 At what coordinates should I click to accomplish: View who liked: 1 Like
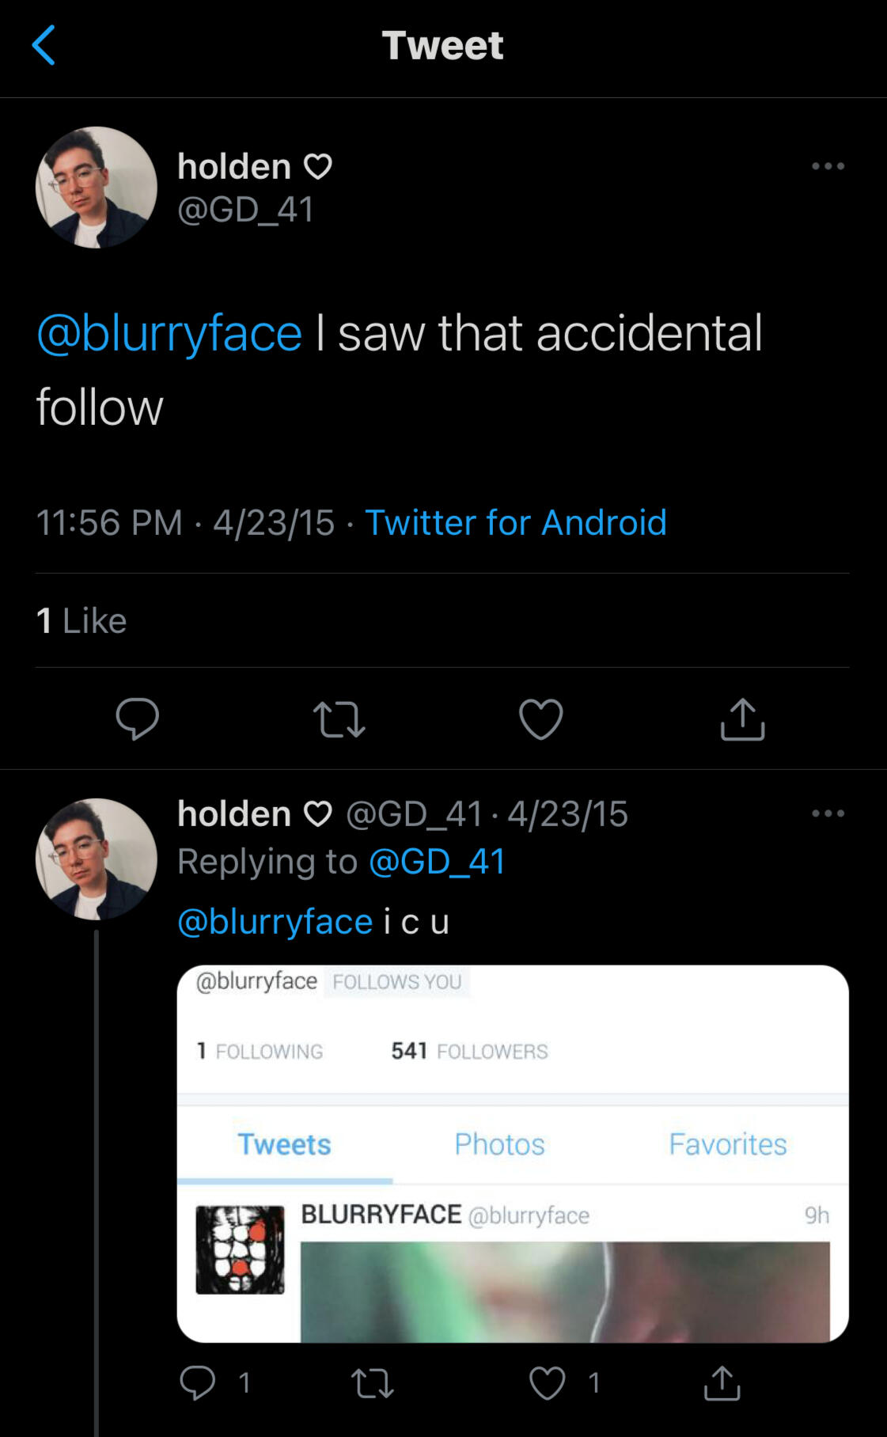click(81, 620)
